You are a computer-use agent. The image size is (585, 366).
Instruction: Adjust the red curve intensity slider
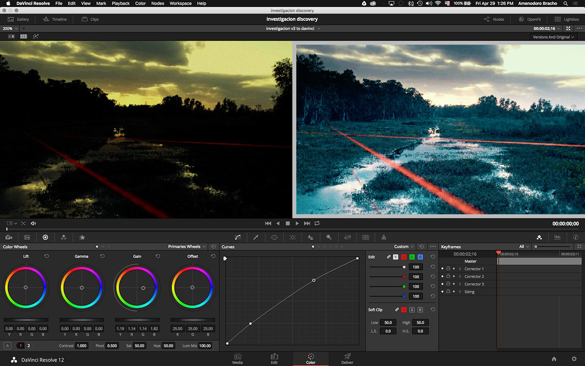coord(388,277)
